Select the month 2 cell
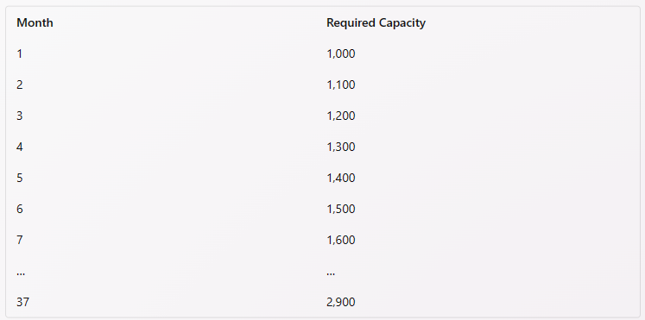The height and width of the screenshot is (320, 645). (19, 85)
